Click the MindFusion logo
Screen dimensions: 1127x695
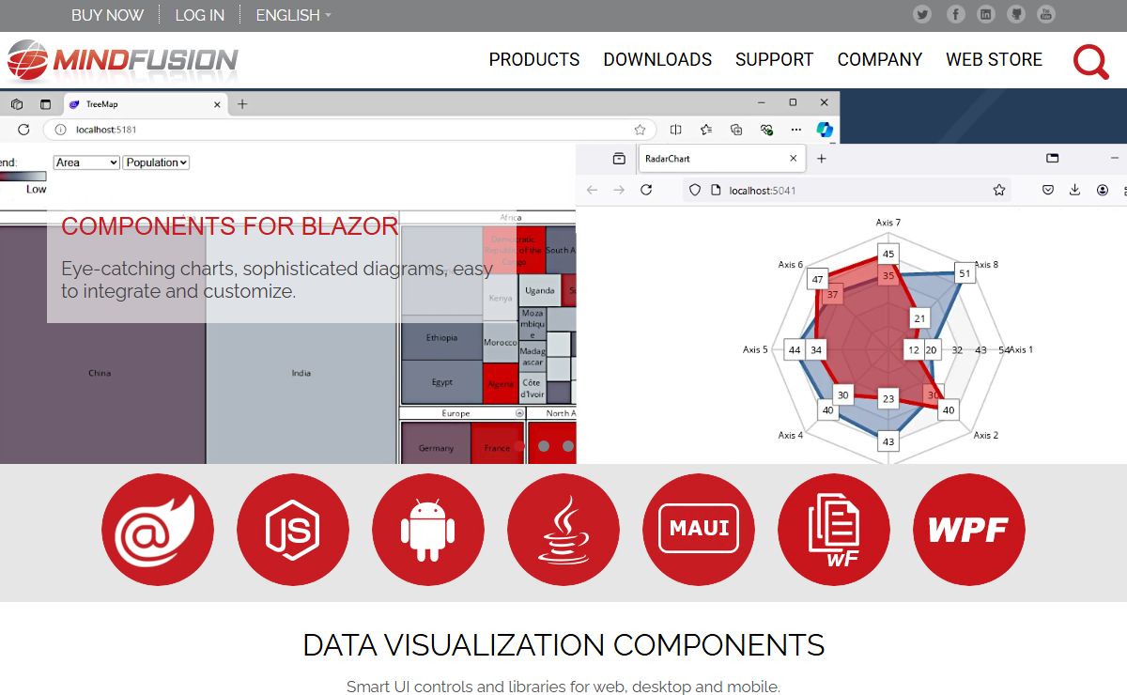click(122, 60)
